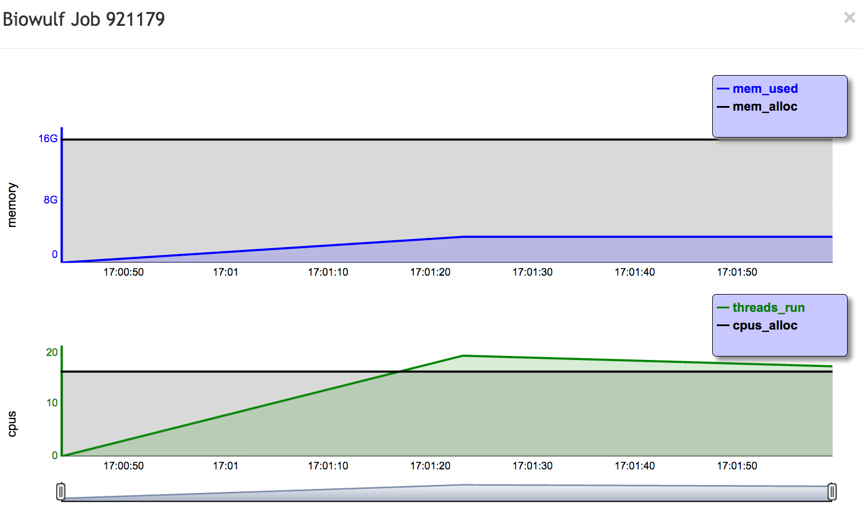The image size is (862, 517).
Task: Click the threads_run peak on the green line
Action: [463, 356]
